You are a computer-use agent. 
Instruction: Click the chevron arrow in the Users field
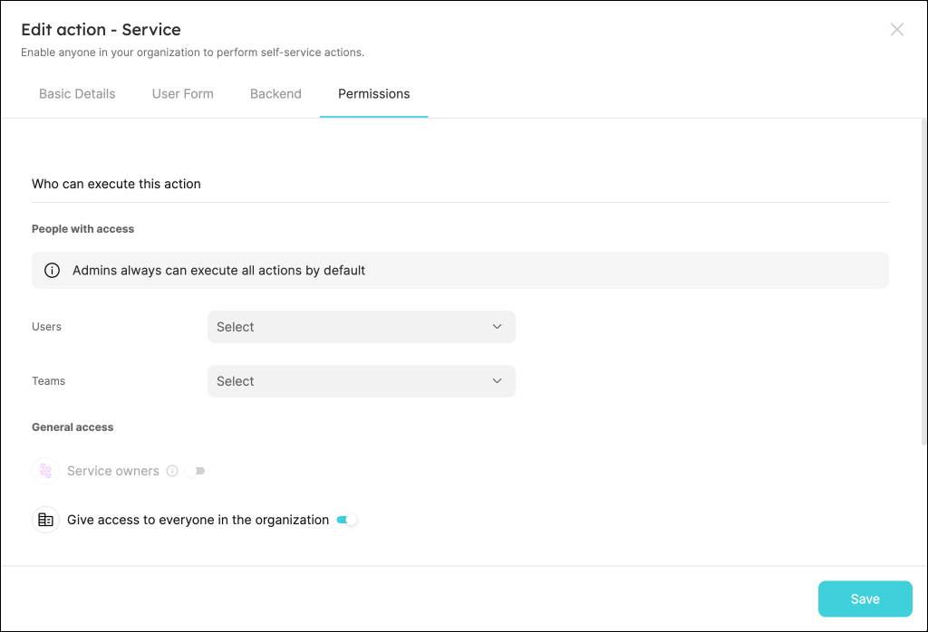497,327
